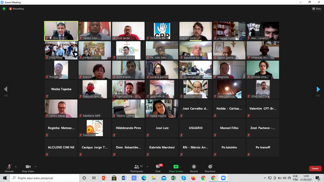Viewport: 324px width, 182px height.
Task: Open the Participants panel
Action: 137,168
